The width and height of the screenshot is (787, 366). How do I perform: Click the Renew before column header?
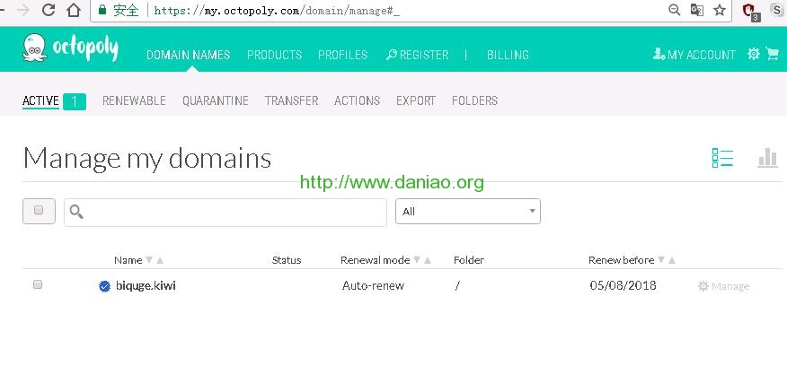pos(622,260)
